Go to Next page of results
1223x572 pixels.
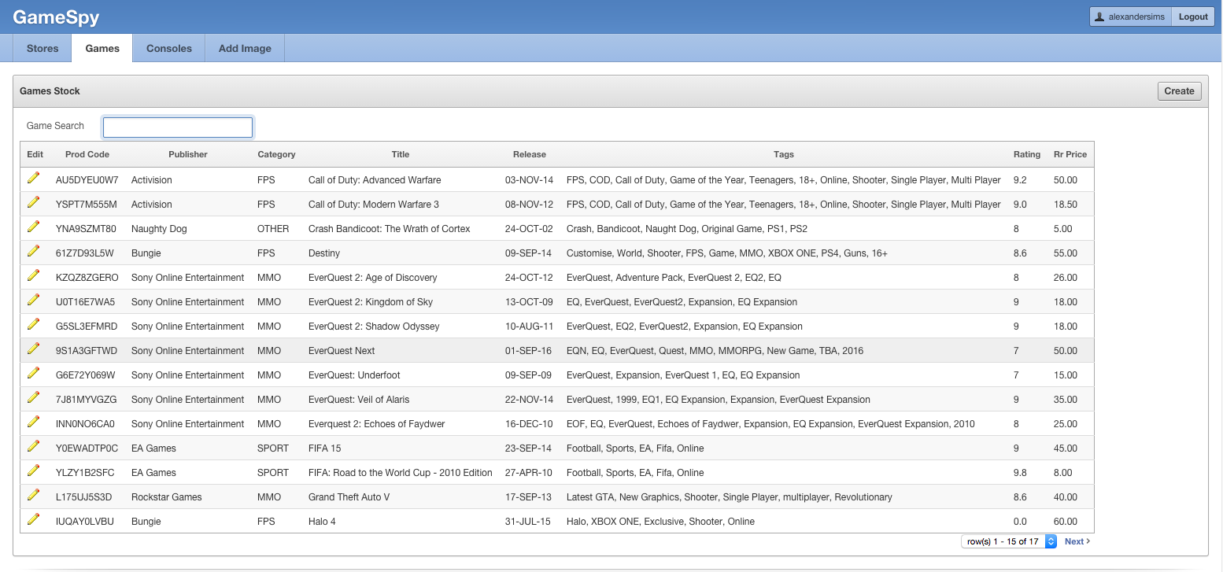[x=1077, y=541]
